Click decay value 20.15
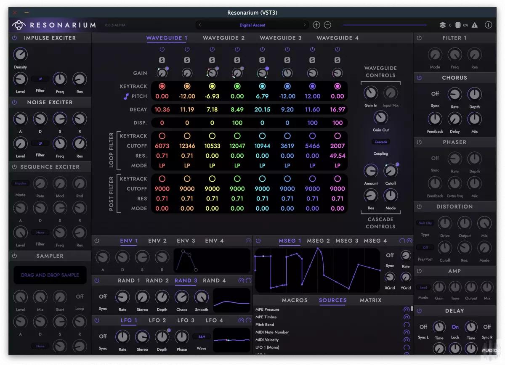This screenshot has width=505, height=365. click(262, 110)
